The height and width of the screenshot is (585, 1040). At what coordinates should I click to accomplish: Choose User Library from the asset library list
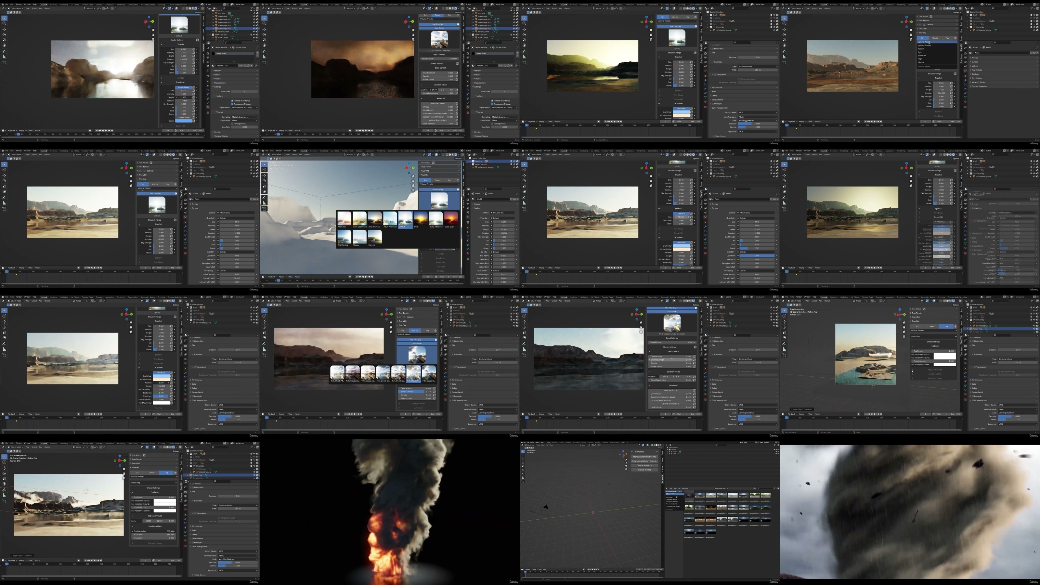tap(669, 497)
